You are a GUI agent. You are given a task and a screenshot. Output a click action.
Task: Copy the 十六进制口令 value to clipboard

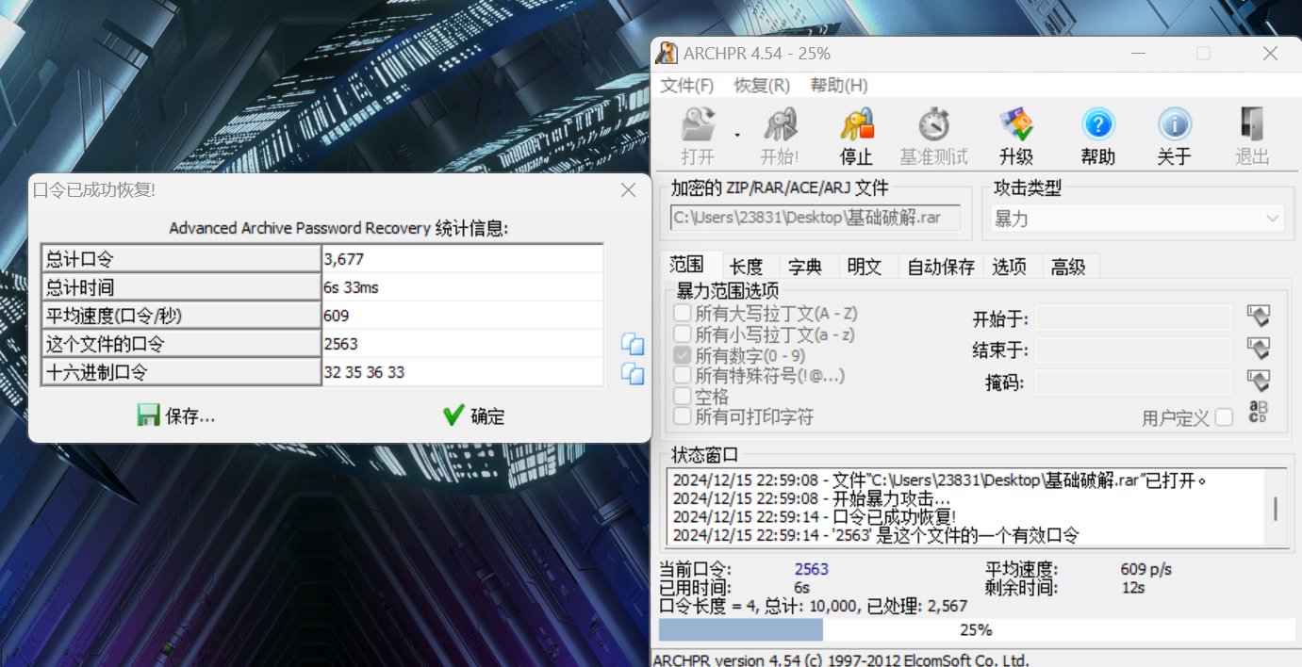[x=632, y=374]
